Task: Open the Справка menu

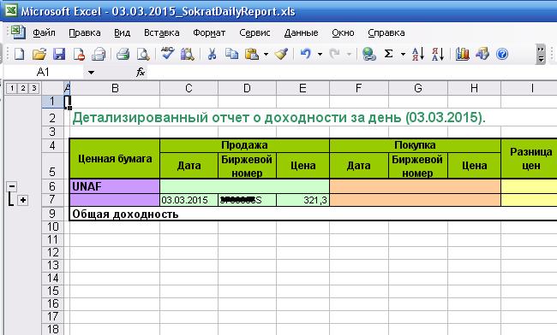Action: pyautogui.click(x=386, y=33)
